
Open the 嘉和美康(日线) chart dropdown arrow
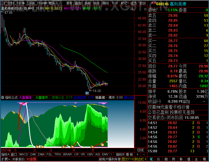pyautogui.click(x=25, y=9)
